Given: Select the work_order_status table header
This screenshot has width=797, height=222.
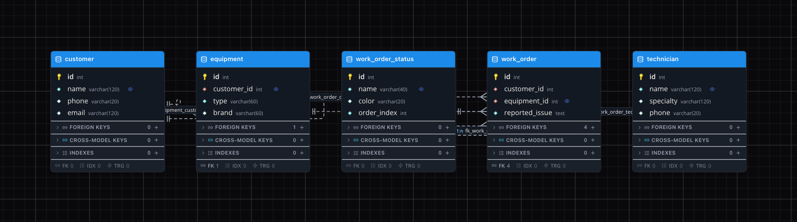Looking at the screenshot, I should coord(398,59).
